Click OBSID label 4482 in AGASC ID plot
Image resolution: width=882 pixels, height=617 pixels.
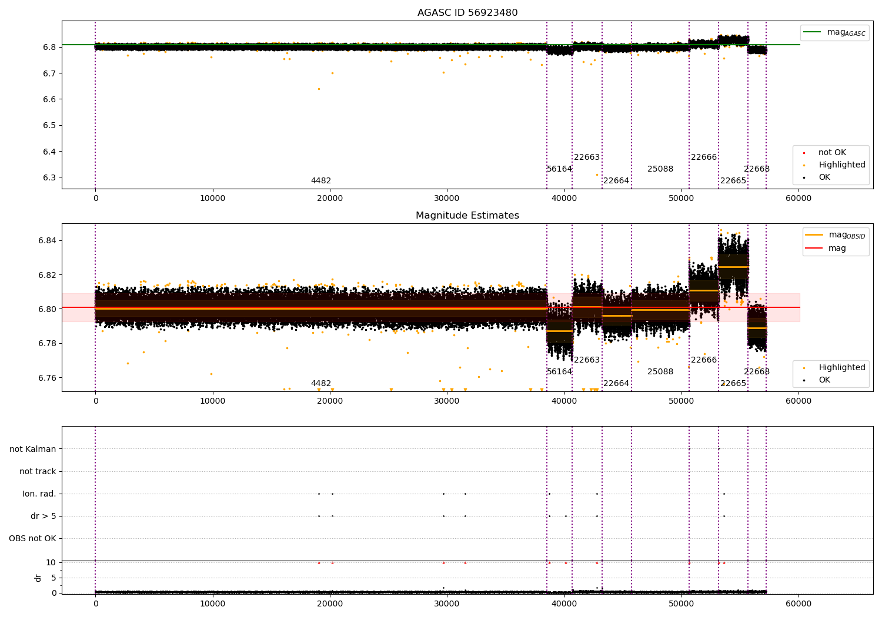tap(321, 181)
